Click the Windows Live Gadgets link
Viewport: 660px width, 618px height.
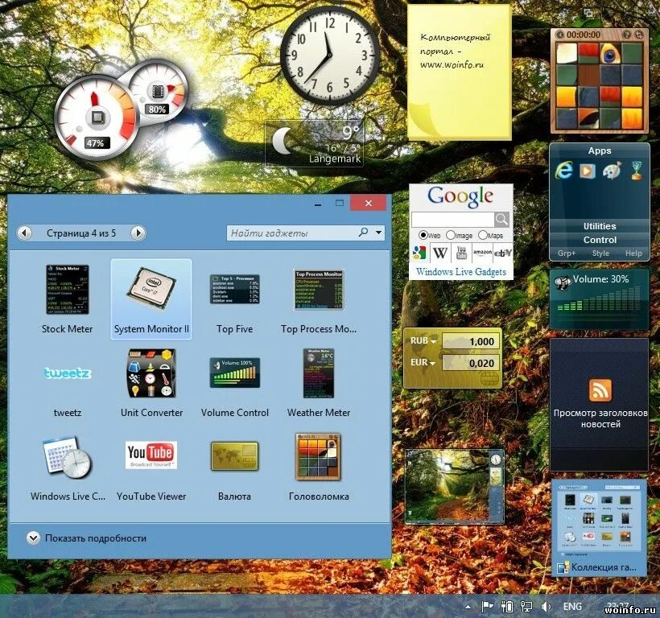pyautogui.click(x=461, y=271)
